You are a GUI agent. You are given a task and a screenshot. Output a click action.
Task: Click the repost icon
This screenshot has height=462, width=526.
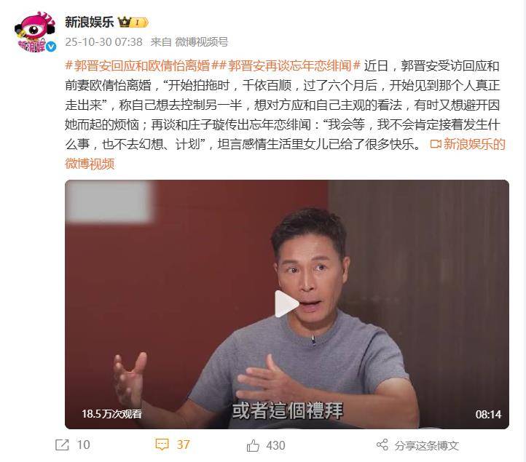[62, 445]
